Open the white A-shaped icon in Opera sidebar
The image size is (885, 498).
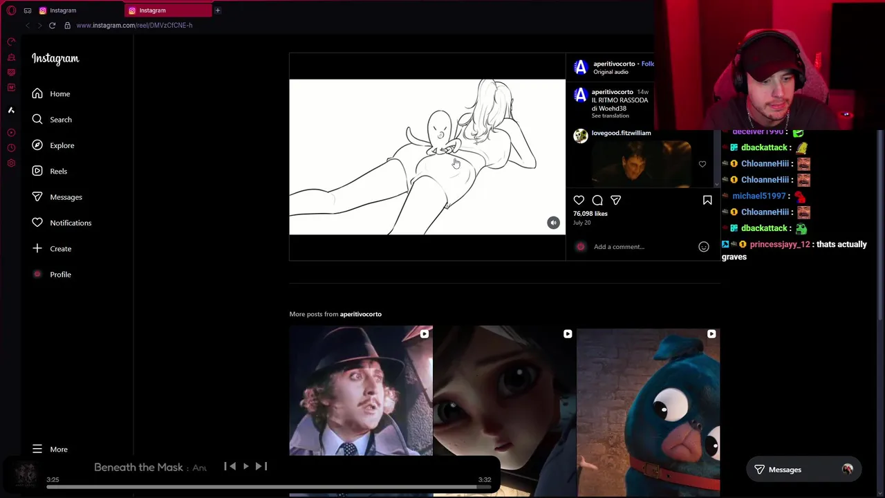pyautogui.click(x=11, y=110)
